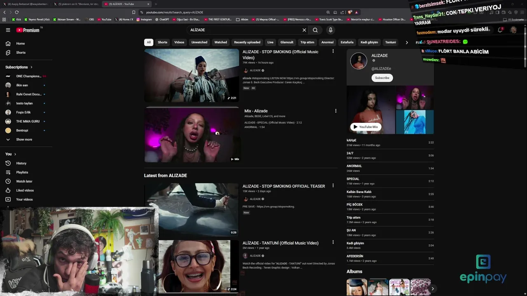Play the song SPECIAL in the list

coord(390,181)
